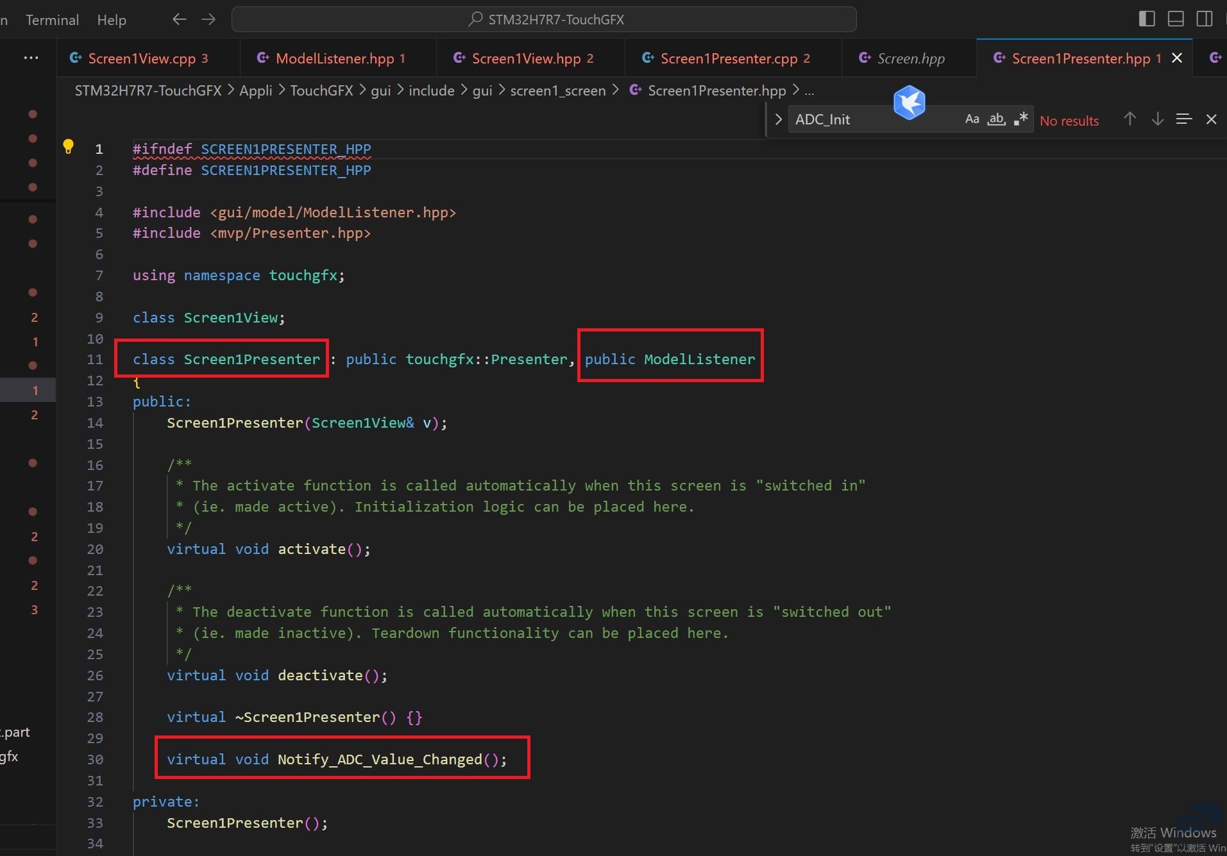Navigate forward with right arrow
1227x856 pixels.
pos(208,19)
